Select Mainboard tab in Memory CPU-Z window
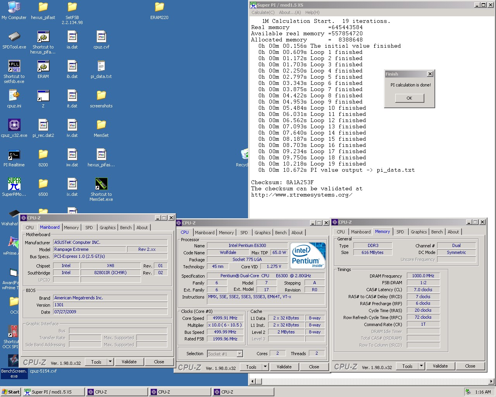The width and height of the screenshot is (496, 397). pos(361,232)
